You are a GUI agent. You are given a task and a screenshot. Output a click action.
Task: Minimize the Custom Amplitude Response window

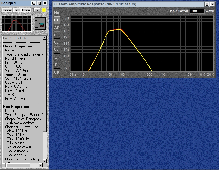click(207, 4)
